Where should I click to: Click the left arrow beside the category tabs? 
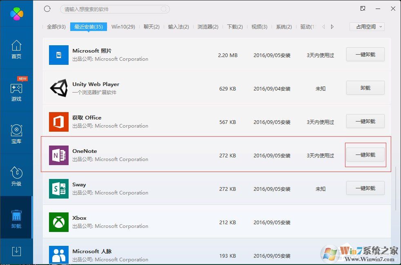[323, 26]
